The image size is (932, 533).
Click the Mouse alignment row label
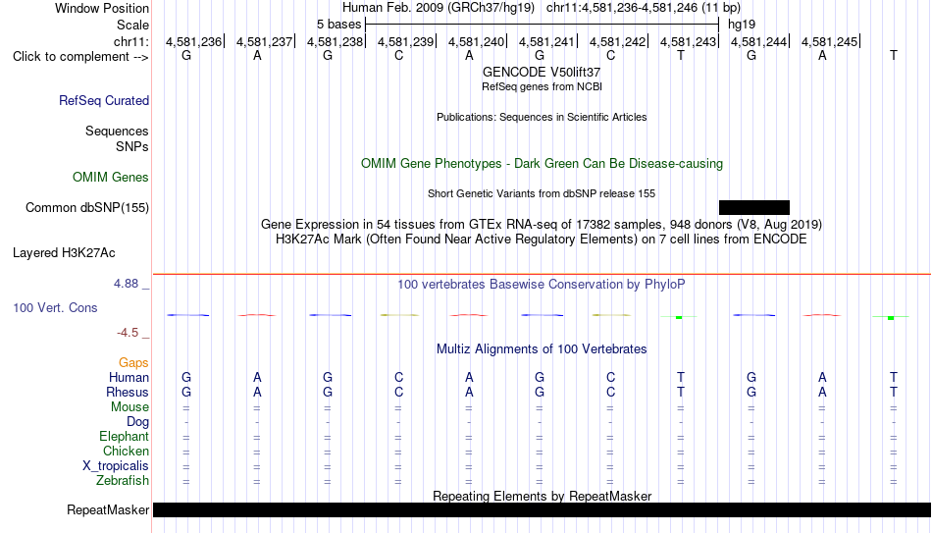129,407
